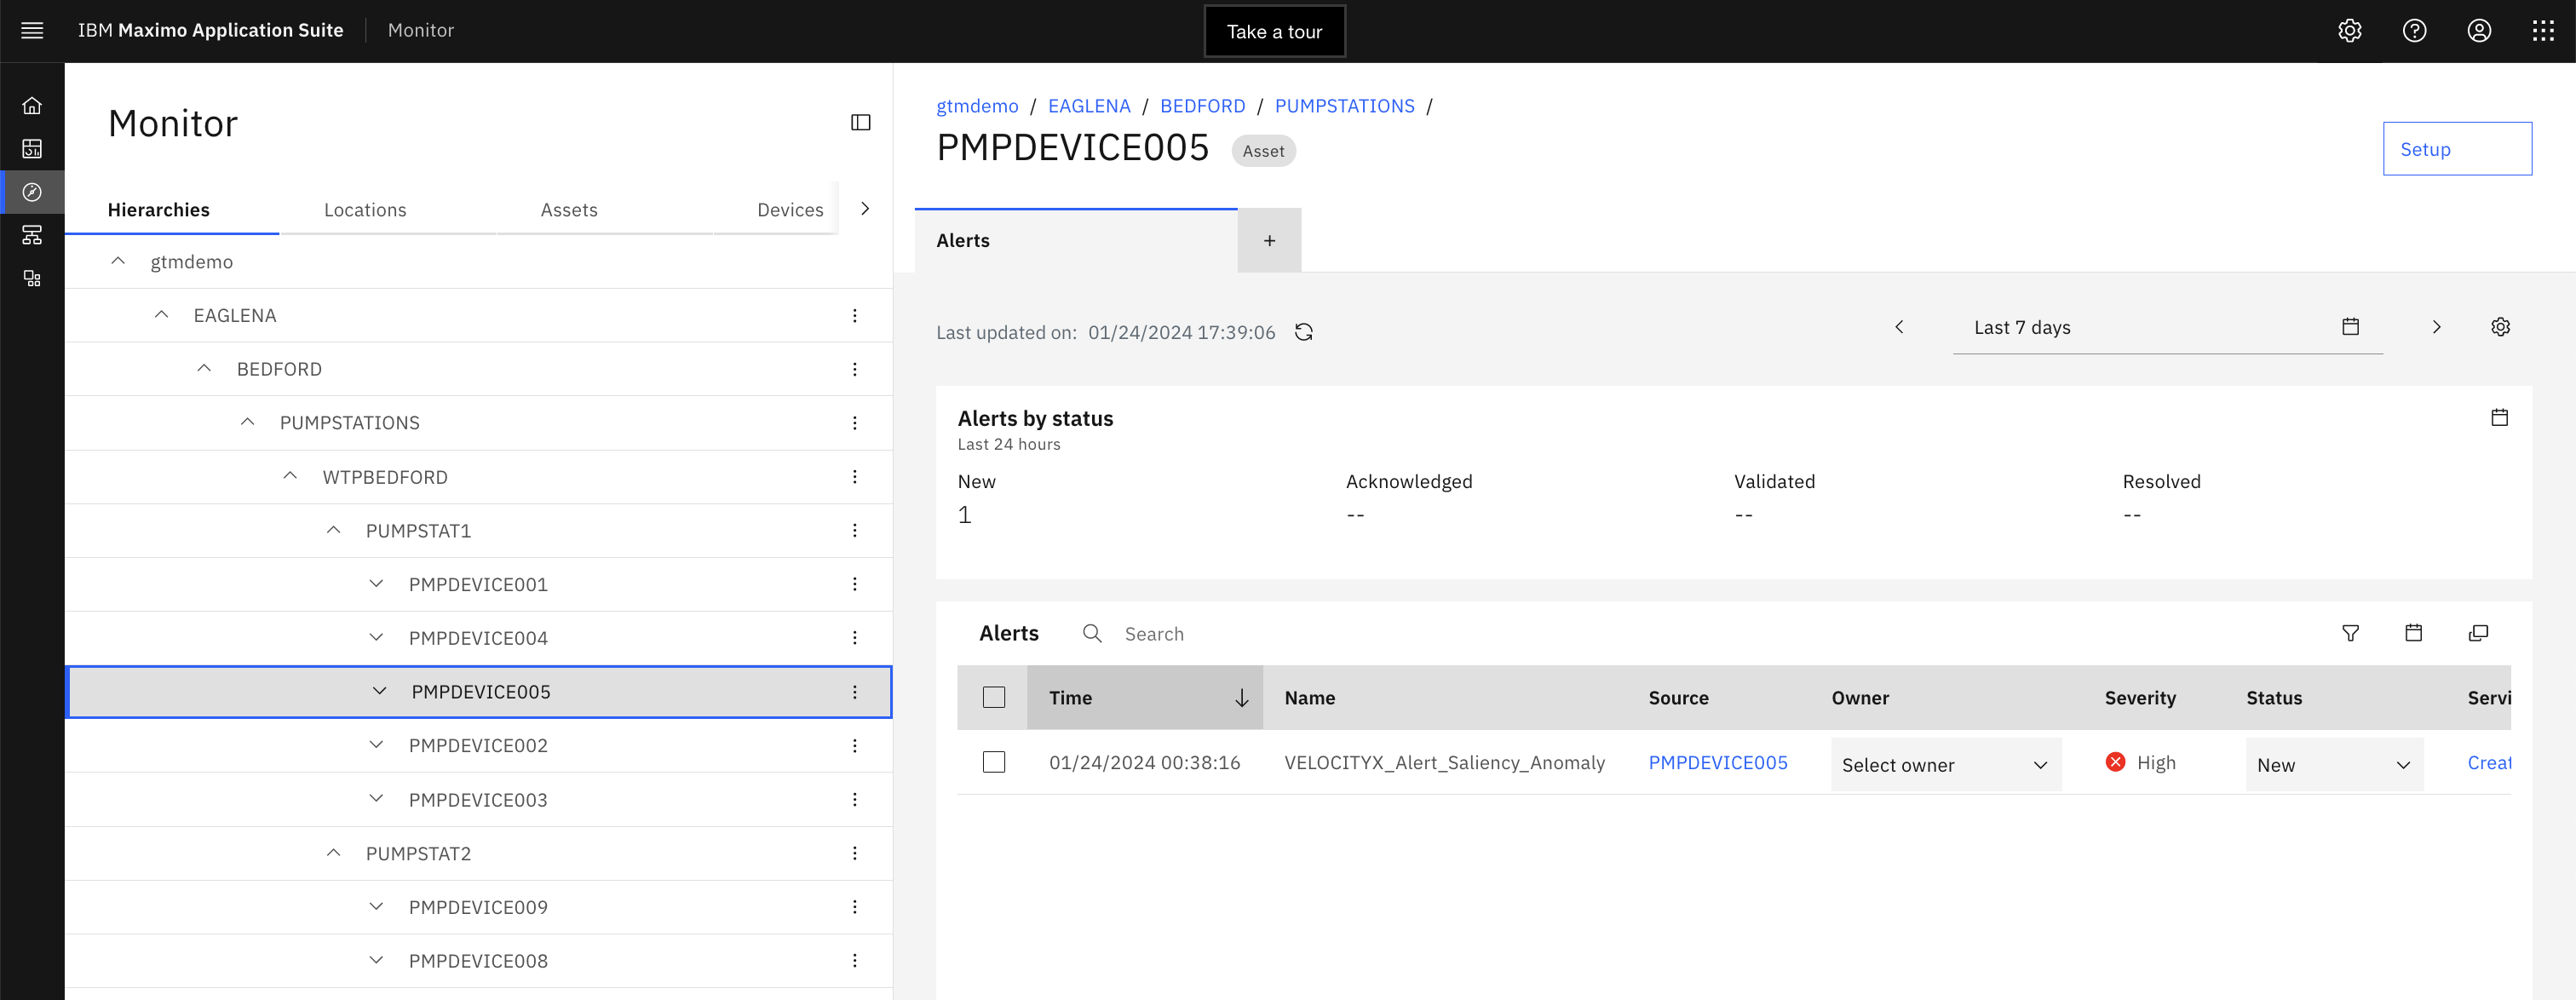Image resolution: width=2576 pixels, height=1000 pixels.
Task: Click the Take a tour button
Action: pyautogui.click(x=1274, y=32)
